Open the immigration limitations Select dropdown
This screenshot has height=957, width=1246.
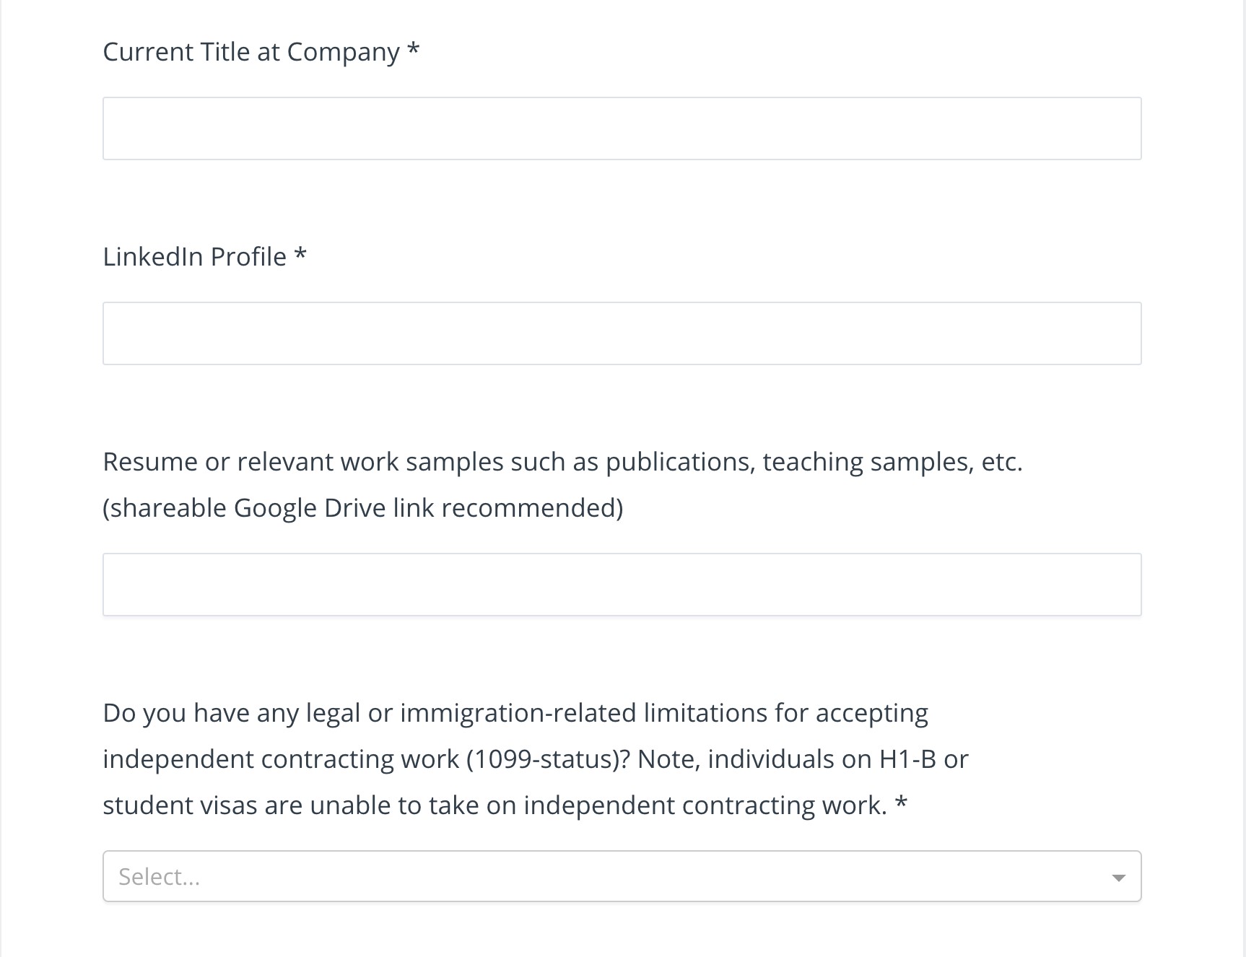622,876
